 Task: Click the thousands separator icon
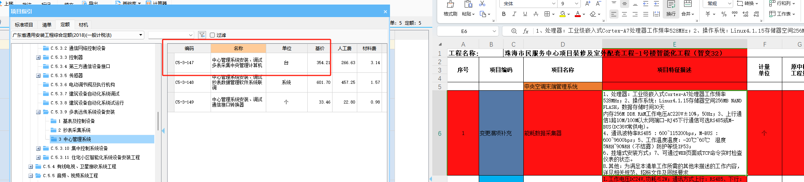click(x=734, y=14)
